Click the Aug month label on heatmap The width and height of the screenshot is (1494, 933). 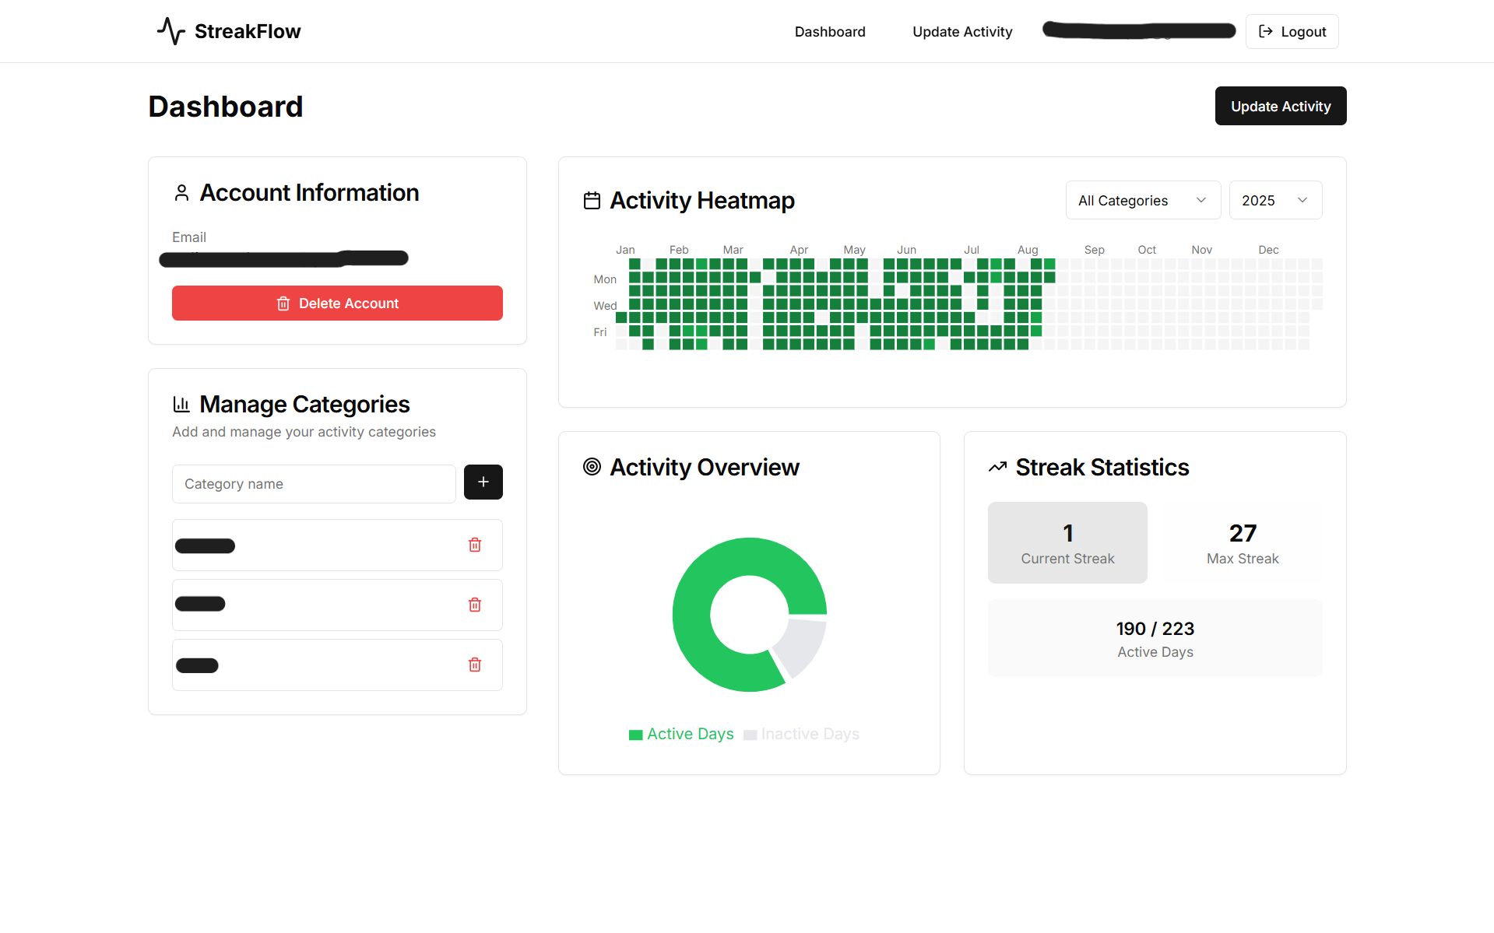(1028, 250)
